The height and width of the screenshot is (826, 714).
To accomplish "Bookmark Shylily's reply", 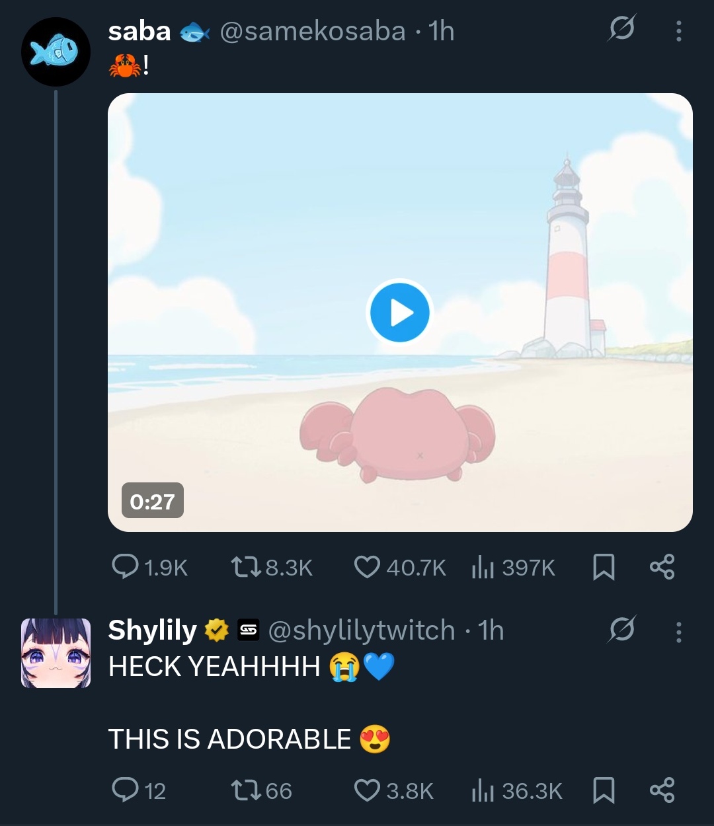I will coord(604,790).
